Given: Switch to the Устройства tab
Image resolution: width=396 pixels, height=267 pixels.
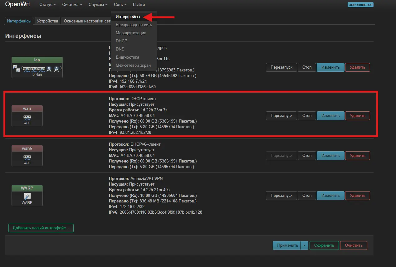Looking at the screenshot, I should pos(47,21).
